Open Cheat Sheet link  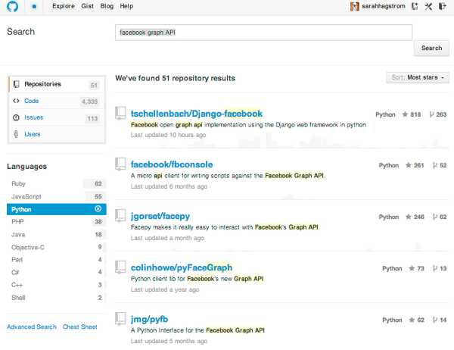pos(80,327)
